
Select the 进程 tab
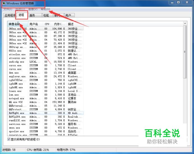[x=22, y=15]
